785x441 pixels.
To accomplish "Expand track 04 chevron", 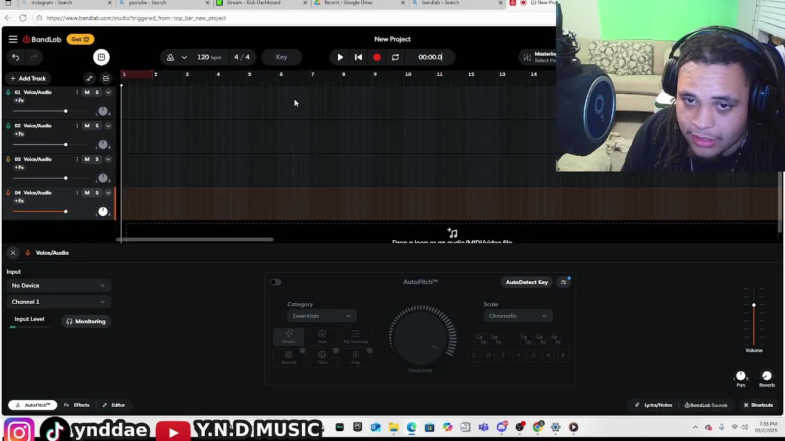I will [x=108, y=193].
